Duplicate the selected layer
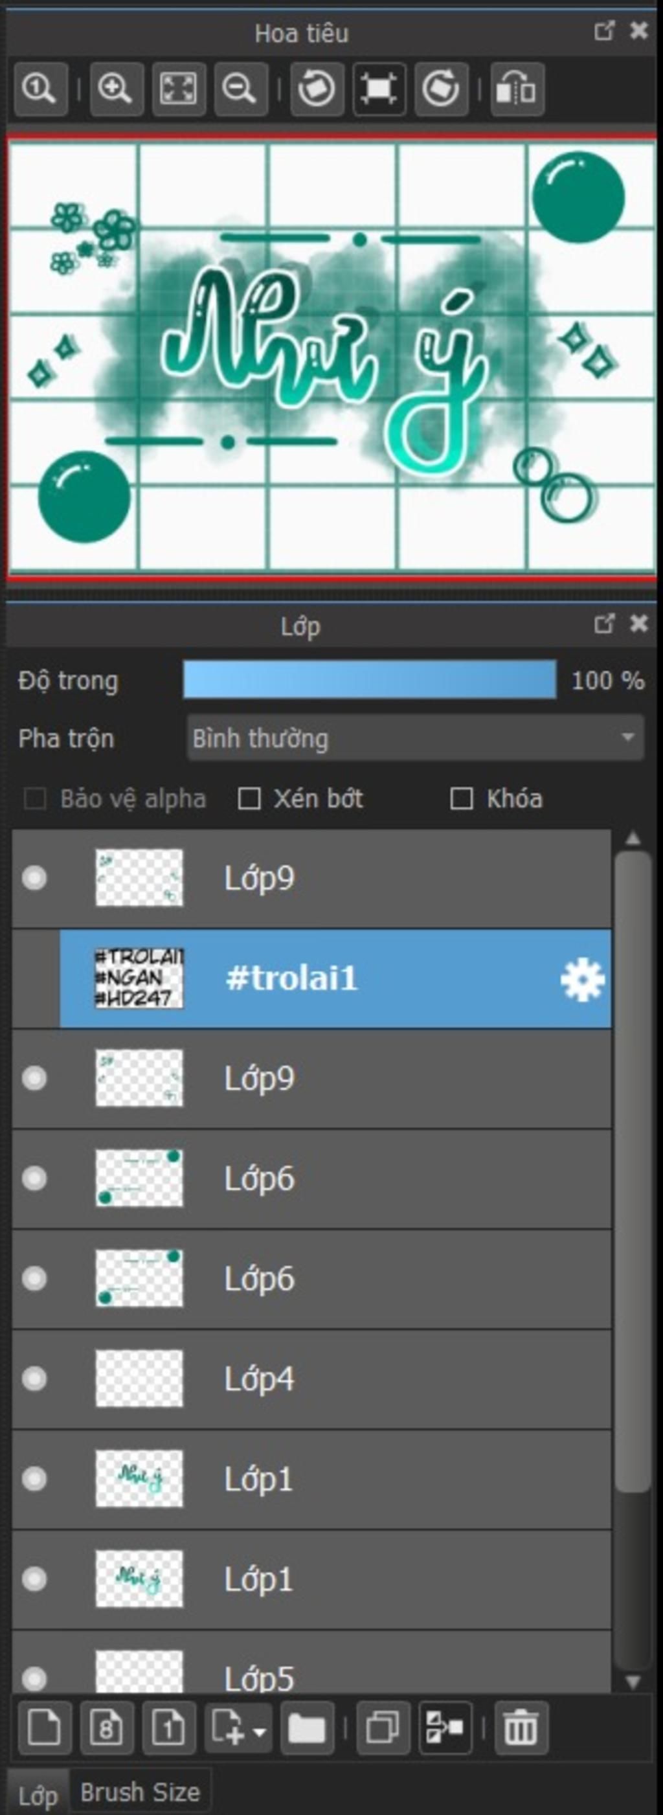This screenshot has width=663, height=1815. coord(383,1728)
